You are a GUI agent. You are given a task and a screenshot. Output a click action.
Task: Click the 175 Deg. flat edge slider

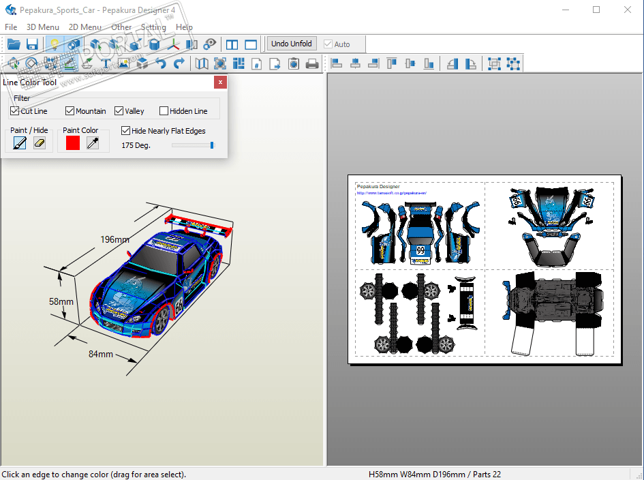click(x=194, y=145)
